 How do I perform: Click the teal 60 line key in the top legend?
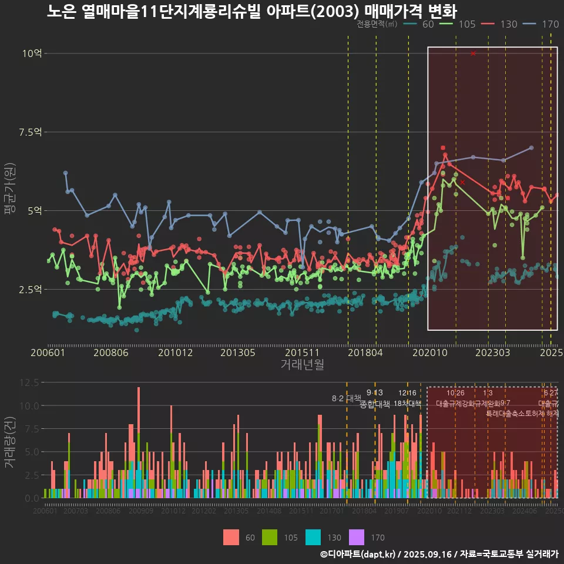click(411, 24)
